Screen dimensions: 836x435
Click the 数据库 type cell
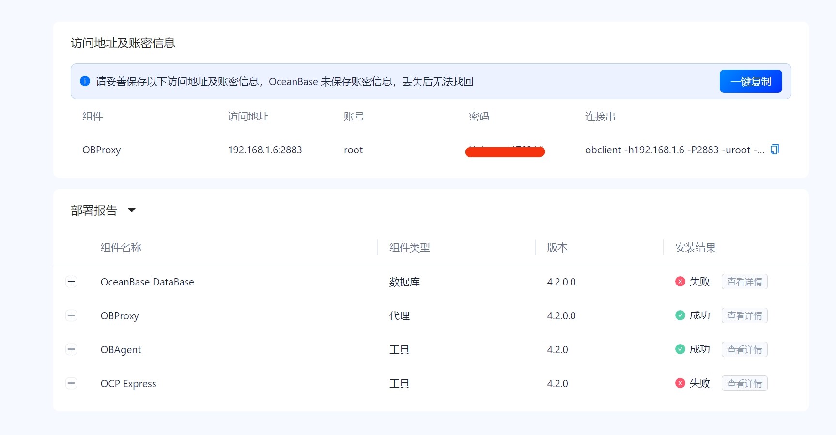pos(404,282)
